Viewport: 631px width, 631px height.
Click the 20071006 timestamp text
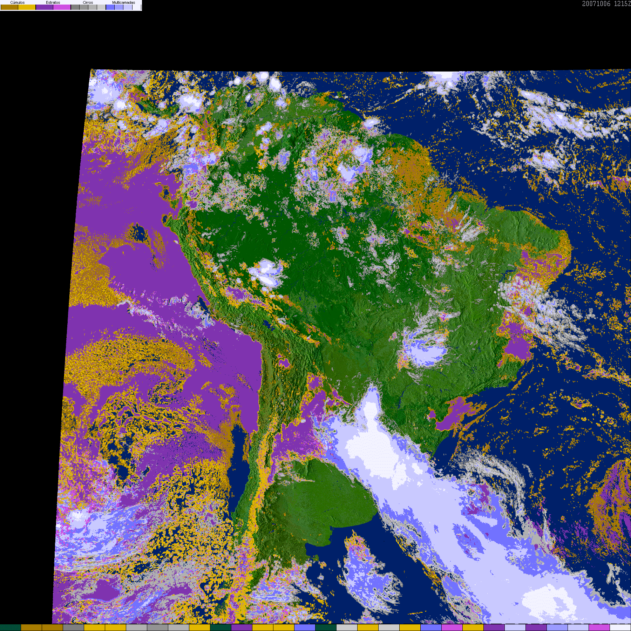click(x=596, y=4)
